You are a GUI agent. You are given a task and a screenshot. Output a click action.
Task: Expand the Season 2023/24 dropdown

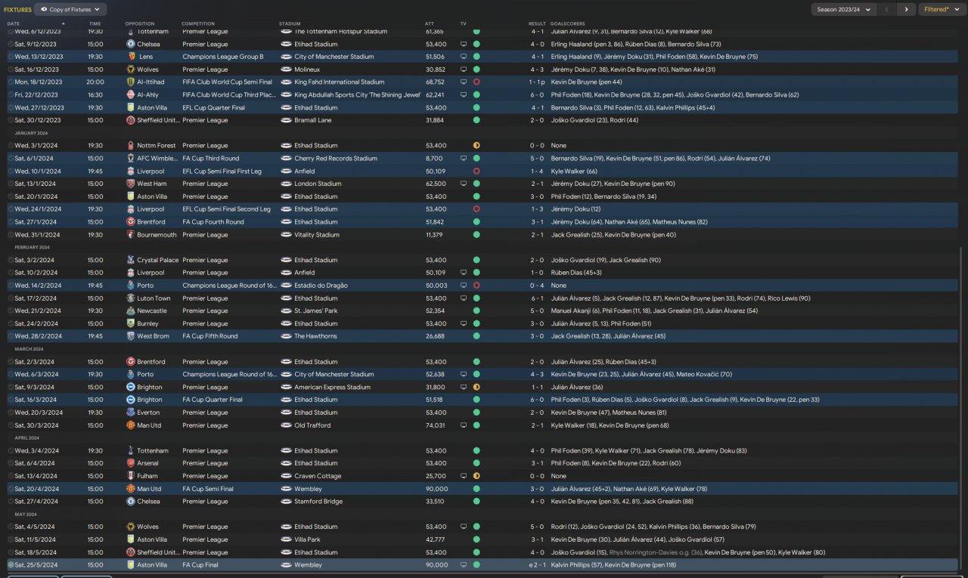[843, 10]
